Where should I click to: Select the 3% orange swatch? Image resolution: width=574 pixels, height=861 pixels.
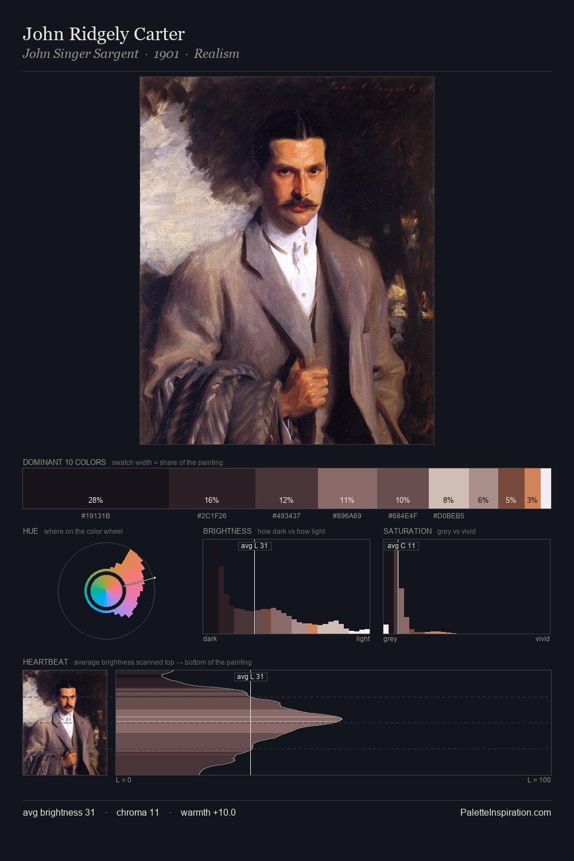click(533, 488)
